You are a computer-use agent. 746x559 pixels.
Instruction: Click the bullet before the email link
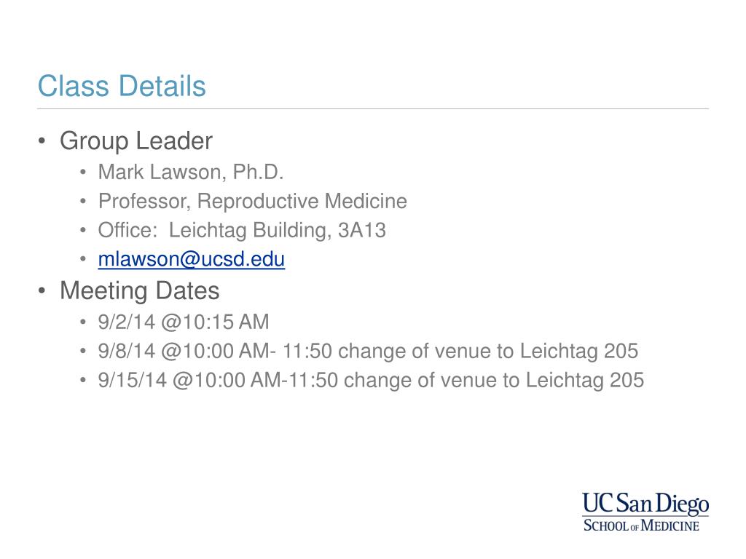point(83,259)
